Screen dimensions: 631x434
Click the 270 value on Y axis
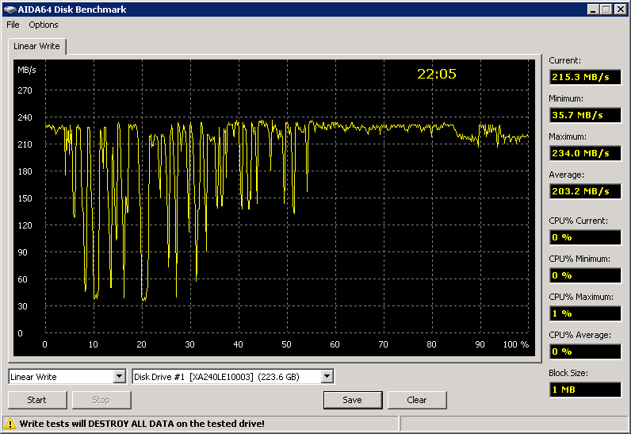(x=25, y=90)
